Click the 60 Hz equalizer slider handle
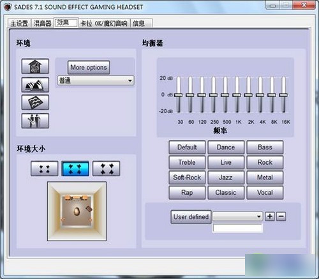Viewport: 319px width, 279px height. click(x=190, y=95)
